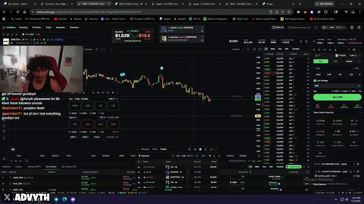The height and width of the screenshot is (204, 364).
Task: Bookmark this page with star icon
Action: pos(289,12)
